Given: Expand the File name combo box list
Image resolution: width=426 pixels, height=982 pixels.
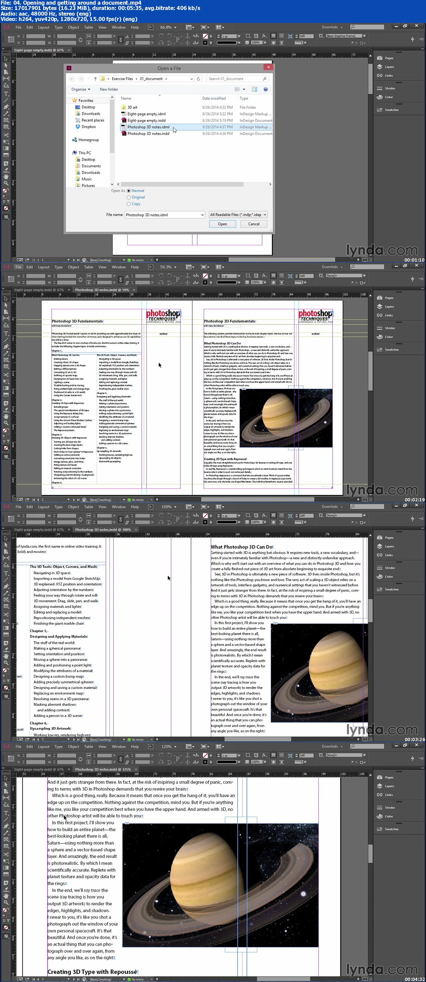Looking at the screenshot, I should coord(202,214).
